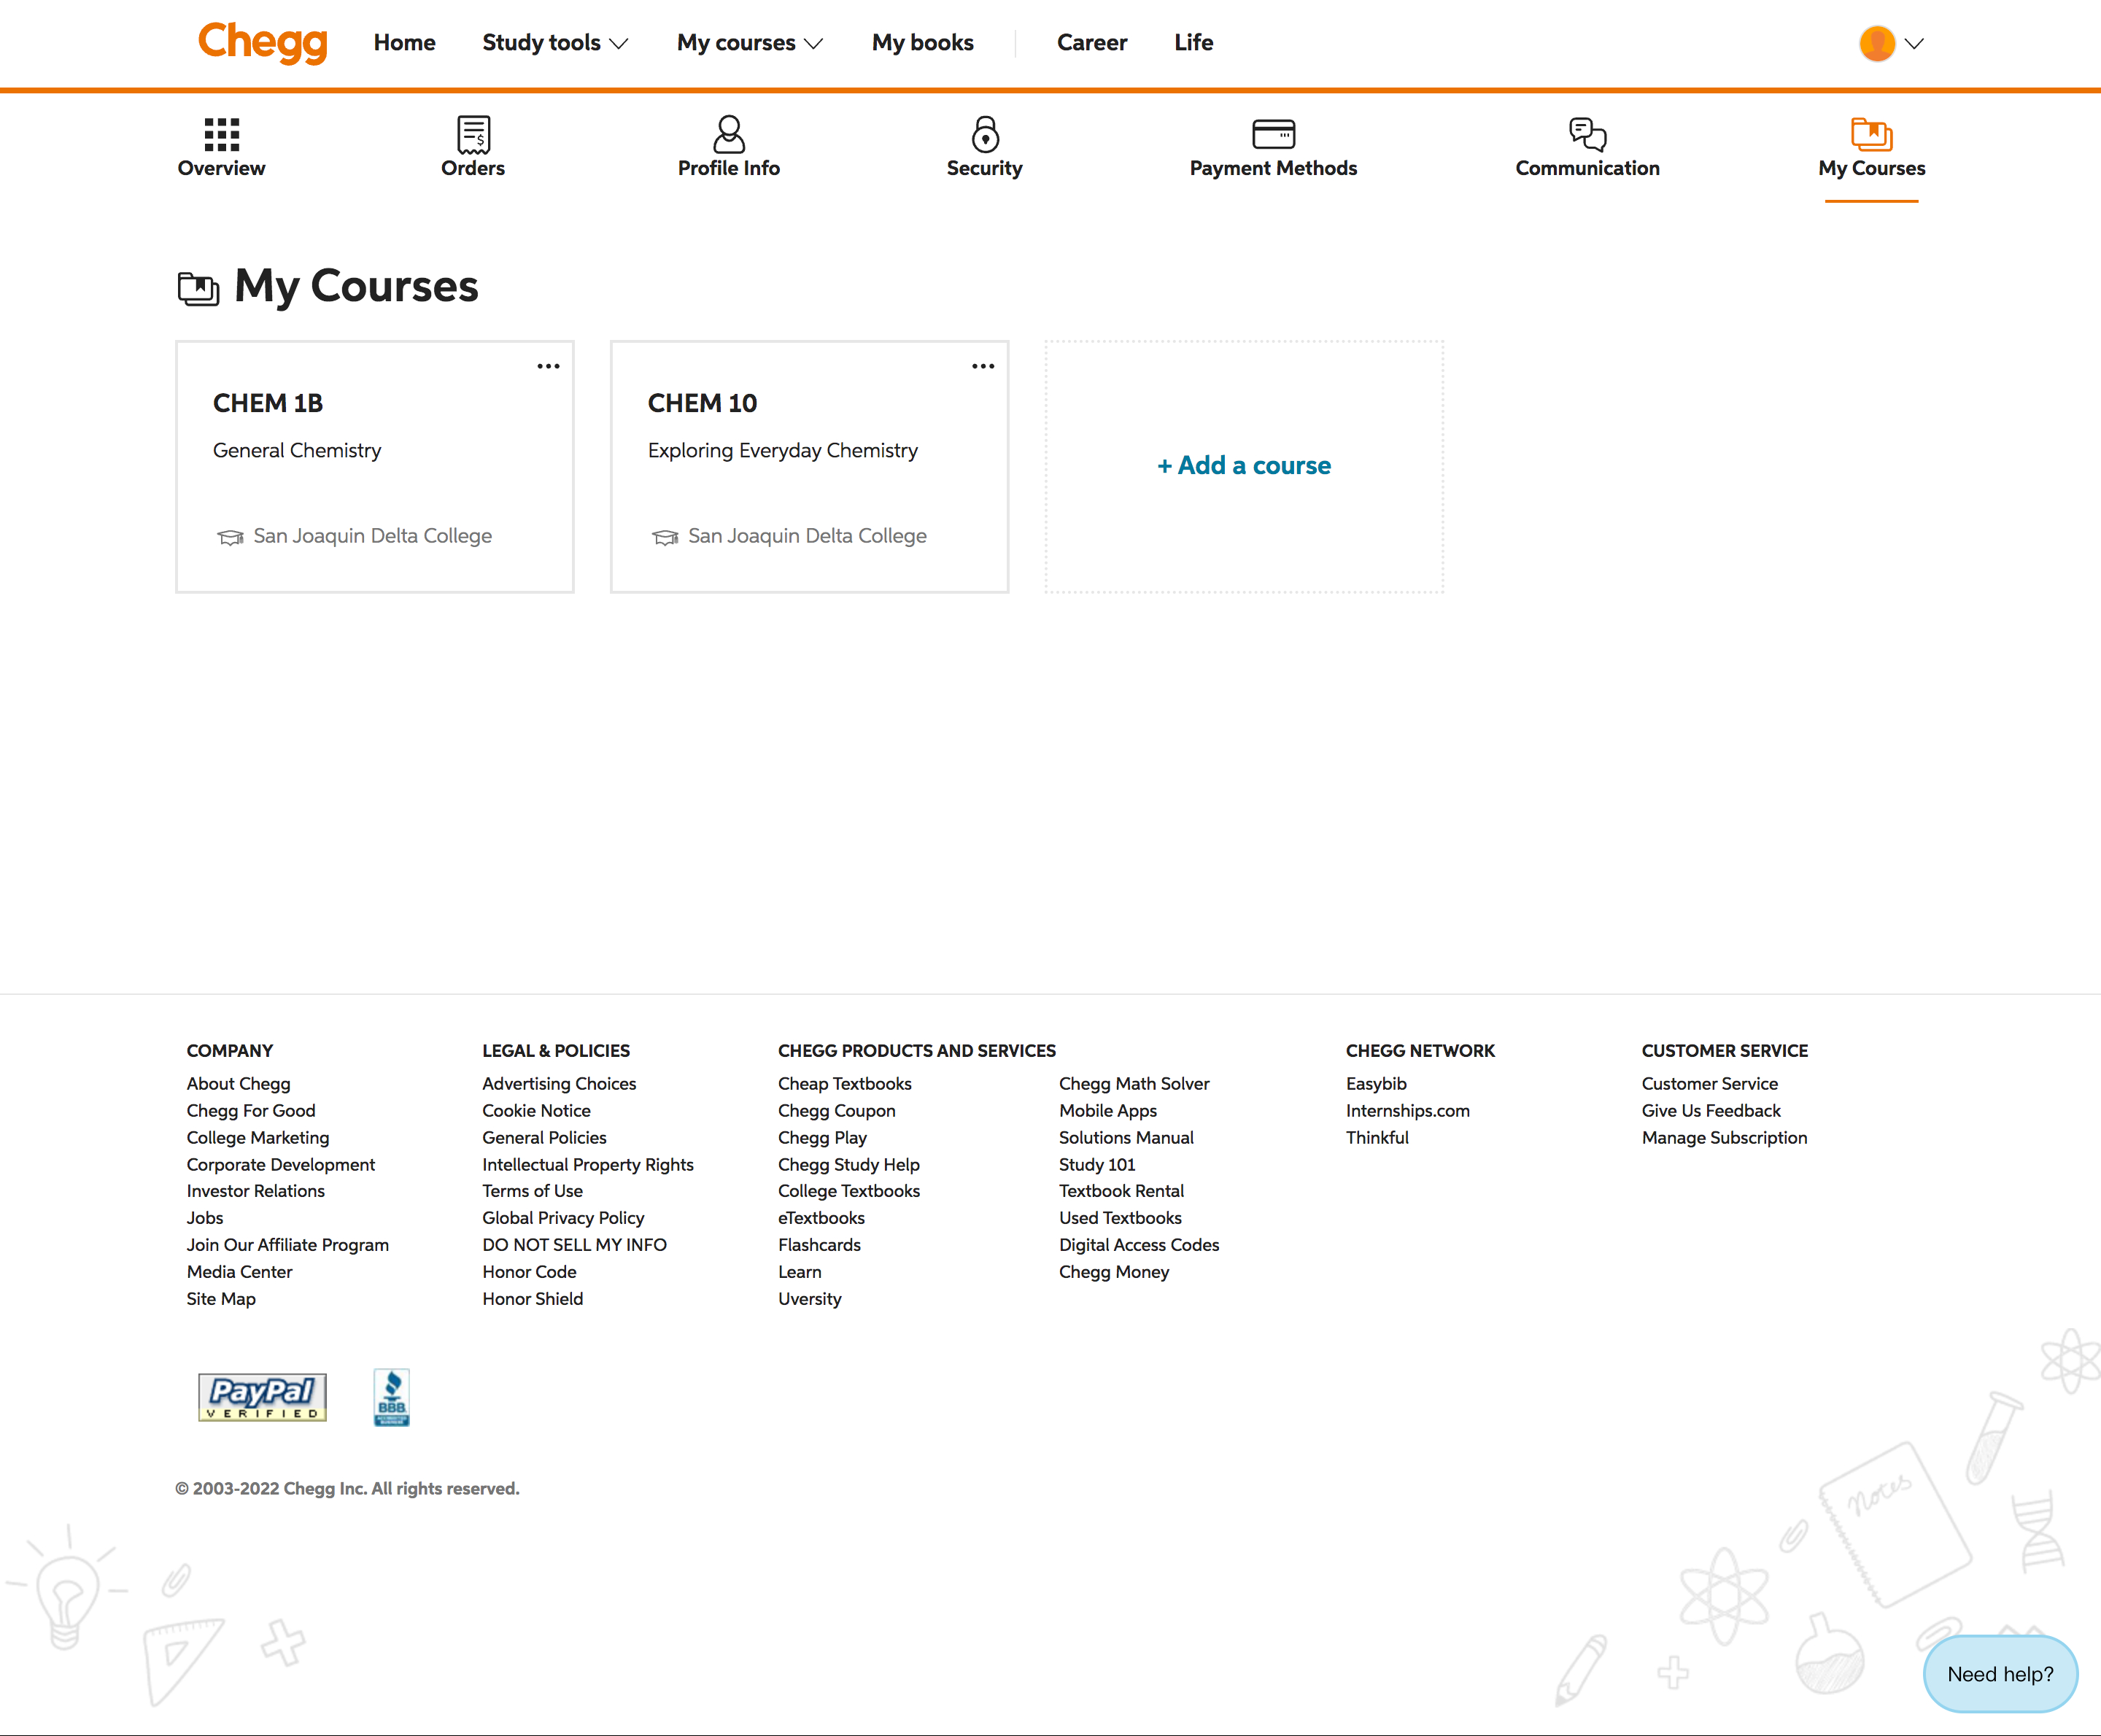Screen dimensions: 2101x1736
Task: Open Life in top navigation
Action: coord(1193,43)
